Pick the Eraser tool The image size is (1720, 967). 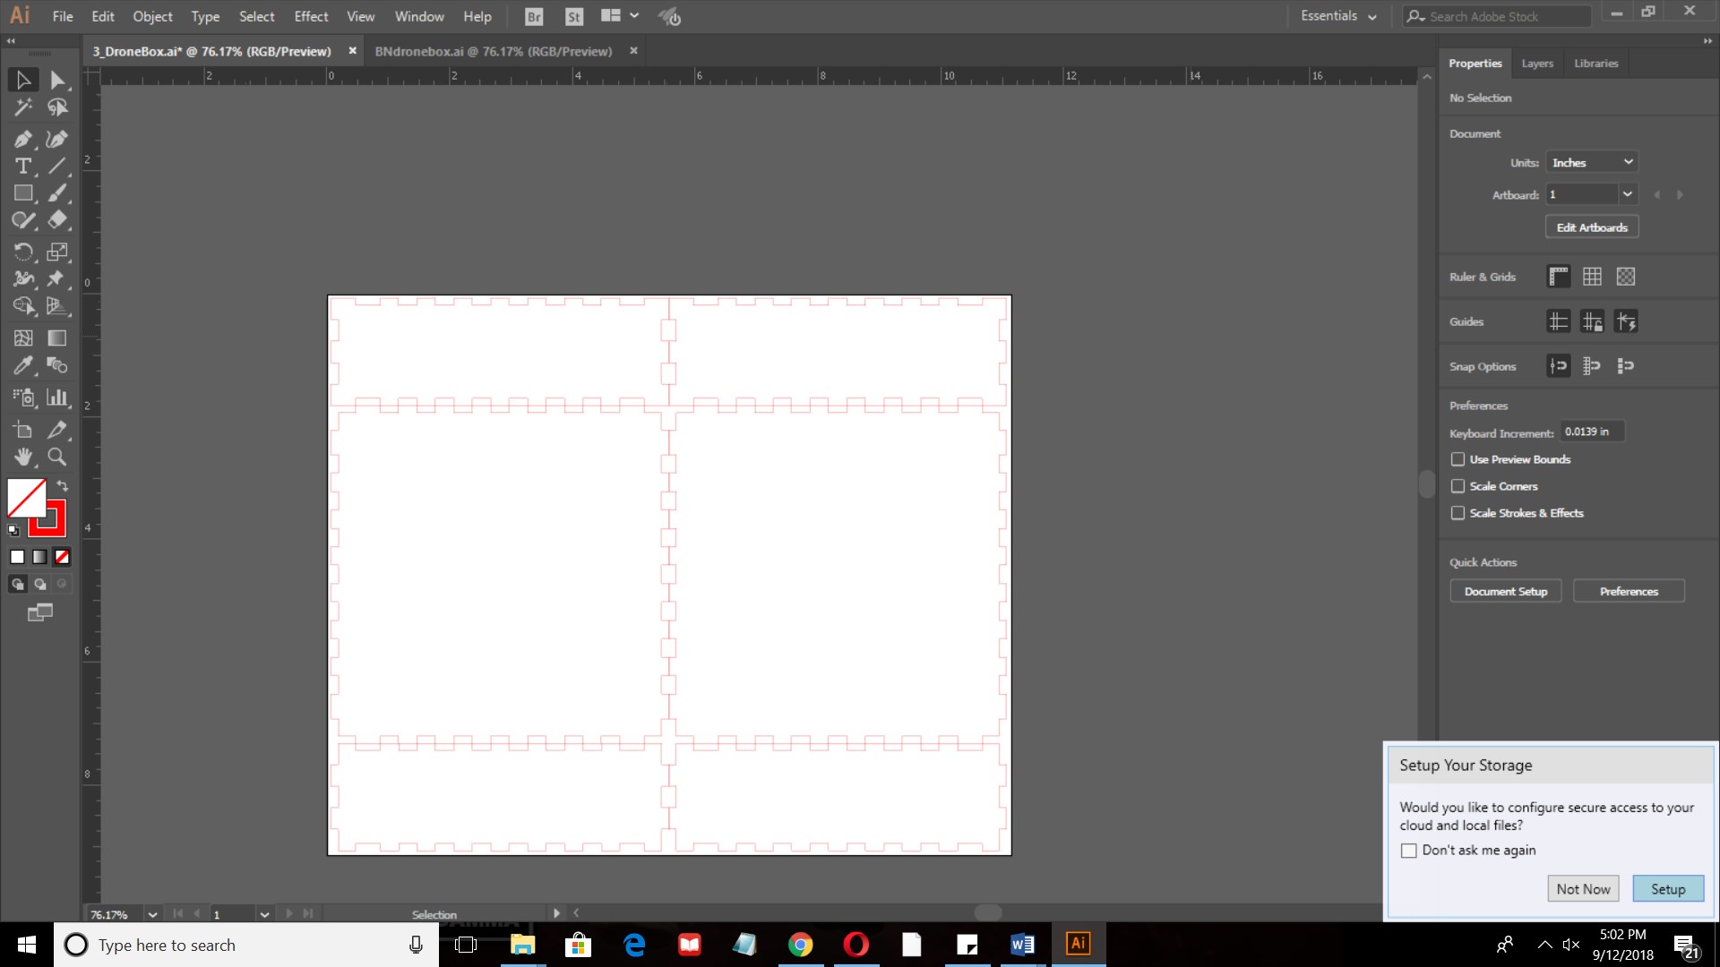click(x=57, y=220)
